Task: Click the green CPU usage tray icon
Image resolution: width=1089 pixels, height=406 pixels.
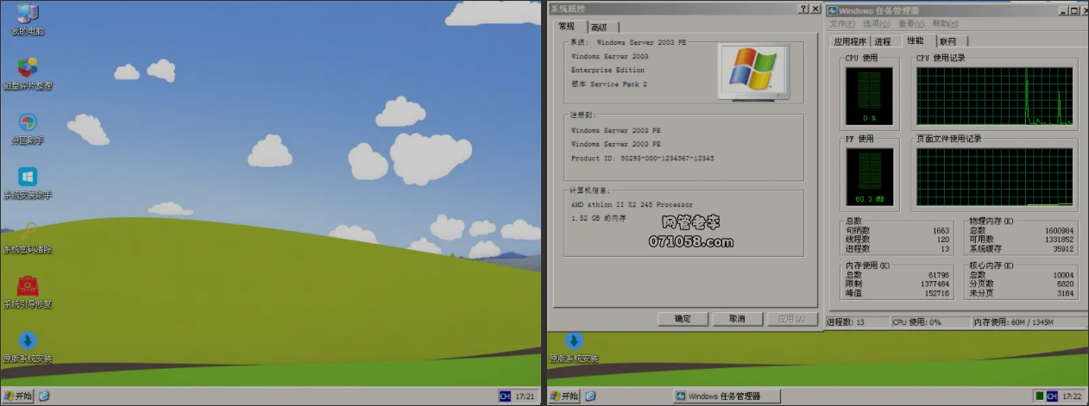Action: tap(1040, 397)
